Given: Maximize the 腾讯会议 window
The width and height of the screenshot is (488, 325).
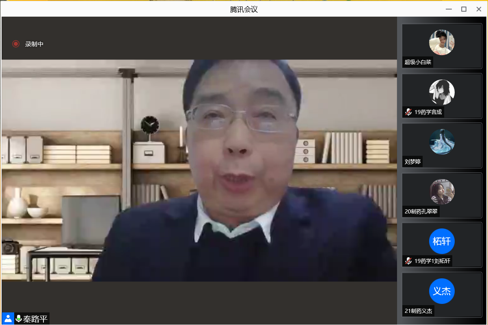Looking at the screenshot, I should (x=464, y=9).
